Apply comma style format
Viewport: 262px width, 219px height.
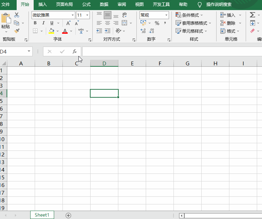coord(165,23)
